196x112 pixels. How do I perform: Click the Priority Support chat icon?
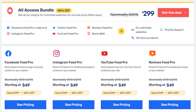tap(161, 29)
